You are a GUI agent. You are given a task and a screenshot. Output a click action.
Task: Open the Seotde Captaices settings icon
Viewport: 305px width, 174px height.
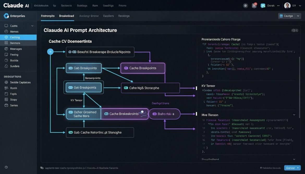[6, 82]
